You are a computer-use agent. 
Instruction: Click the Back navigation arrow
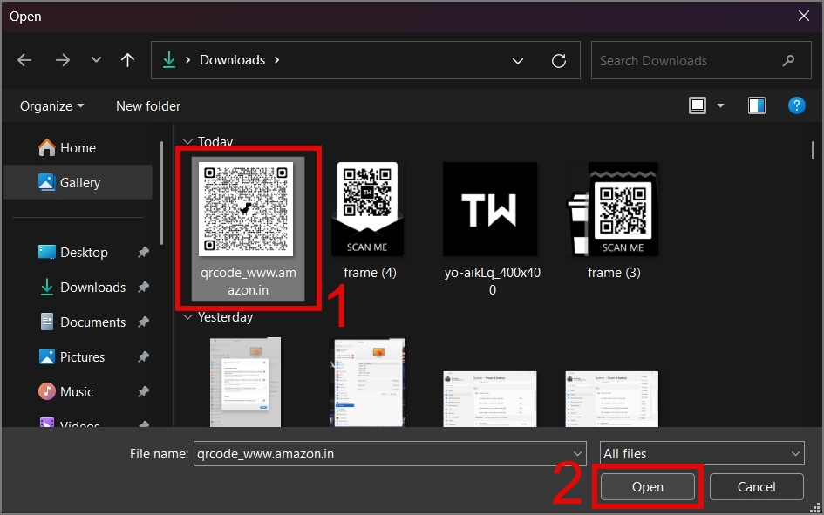24,60
